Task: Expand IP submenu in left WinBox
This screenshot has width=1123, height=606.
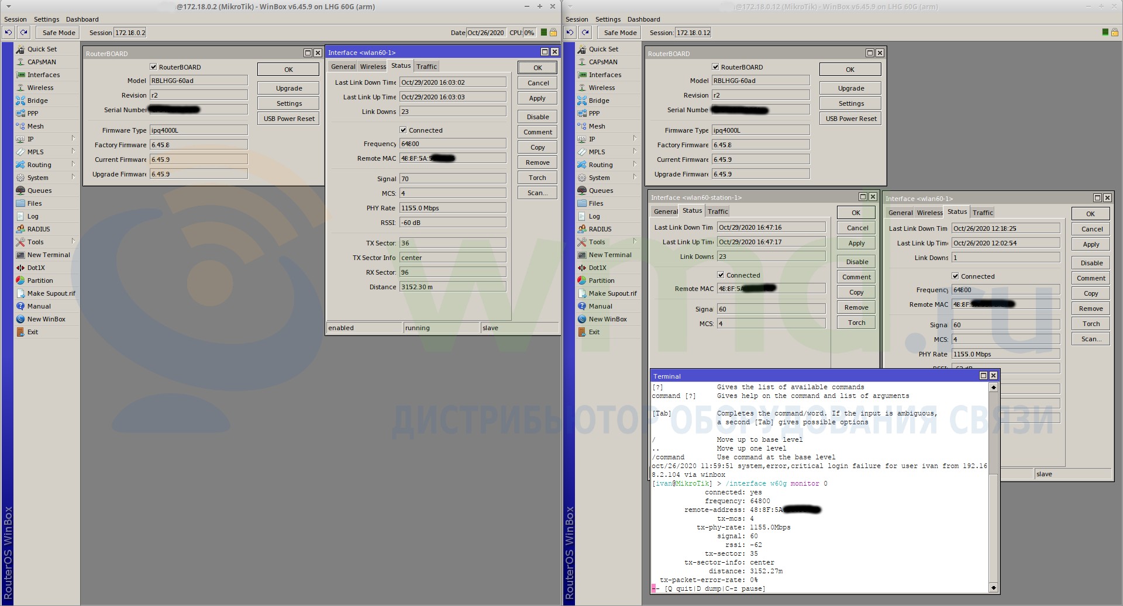Action: tap(73, 138)
